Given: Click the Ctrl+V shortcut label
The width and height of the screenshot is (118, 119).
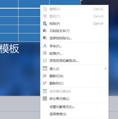Looking at the screenshot, I should tap(98, 24).
